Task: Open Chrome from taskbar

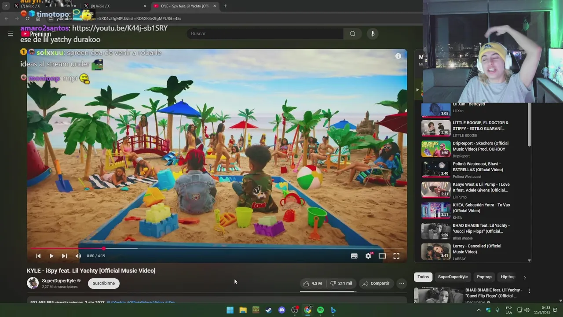Action: click(x=307, y=310)
